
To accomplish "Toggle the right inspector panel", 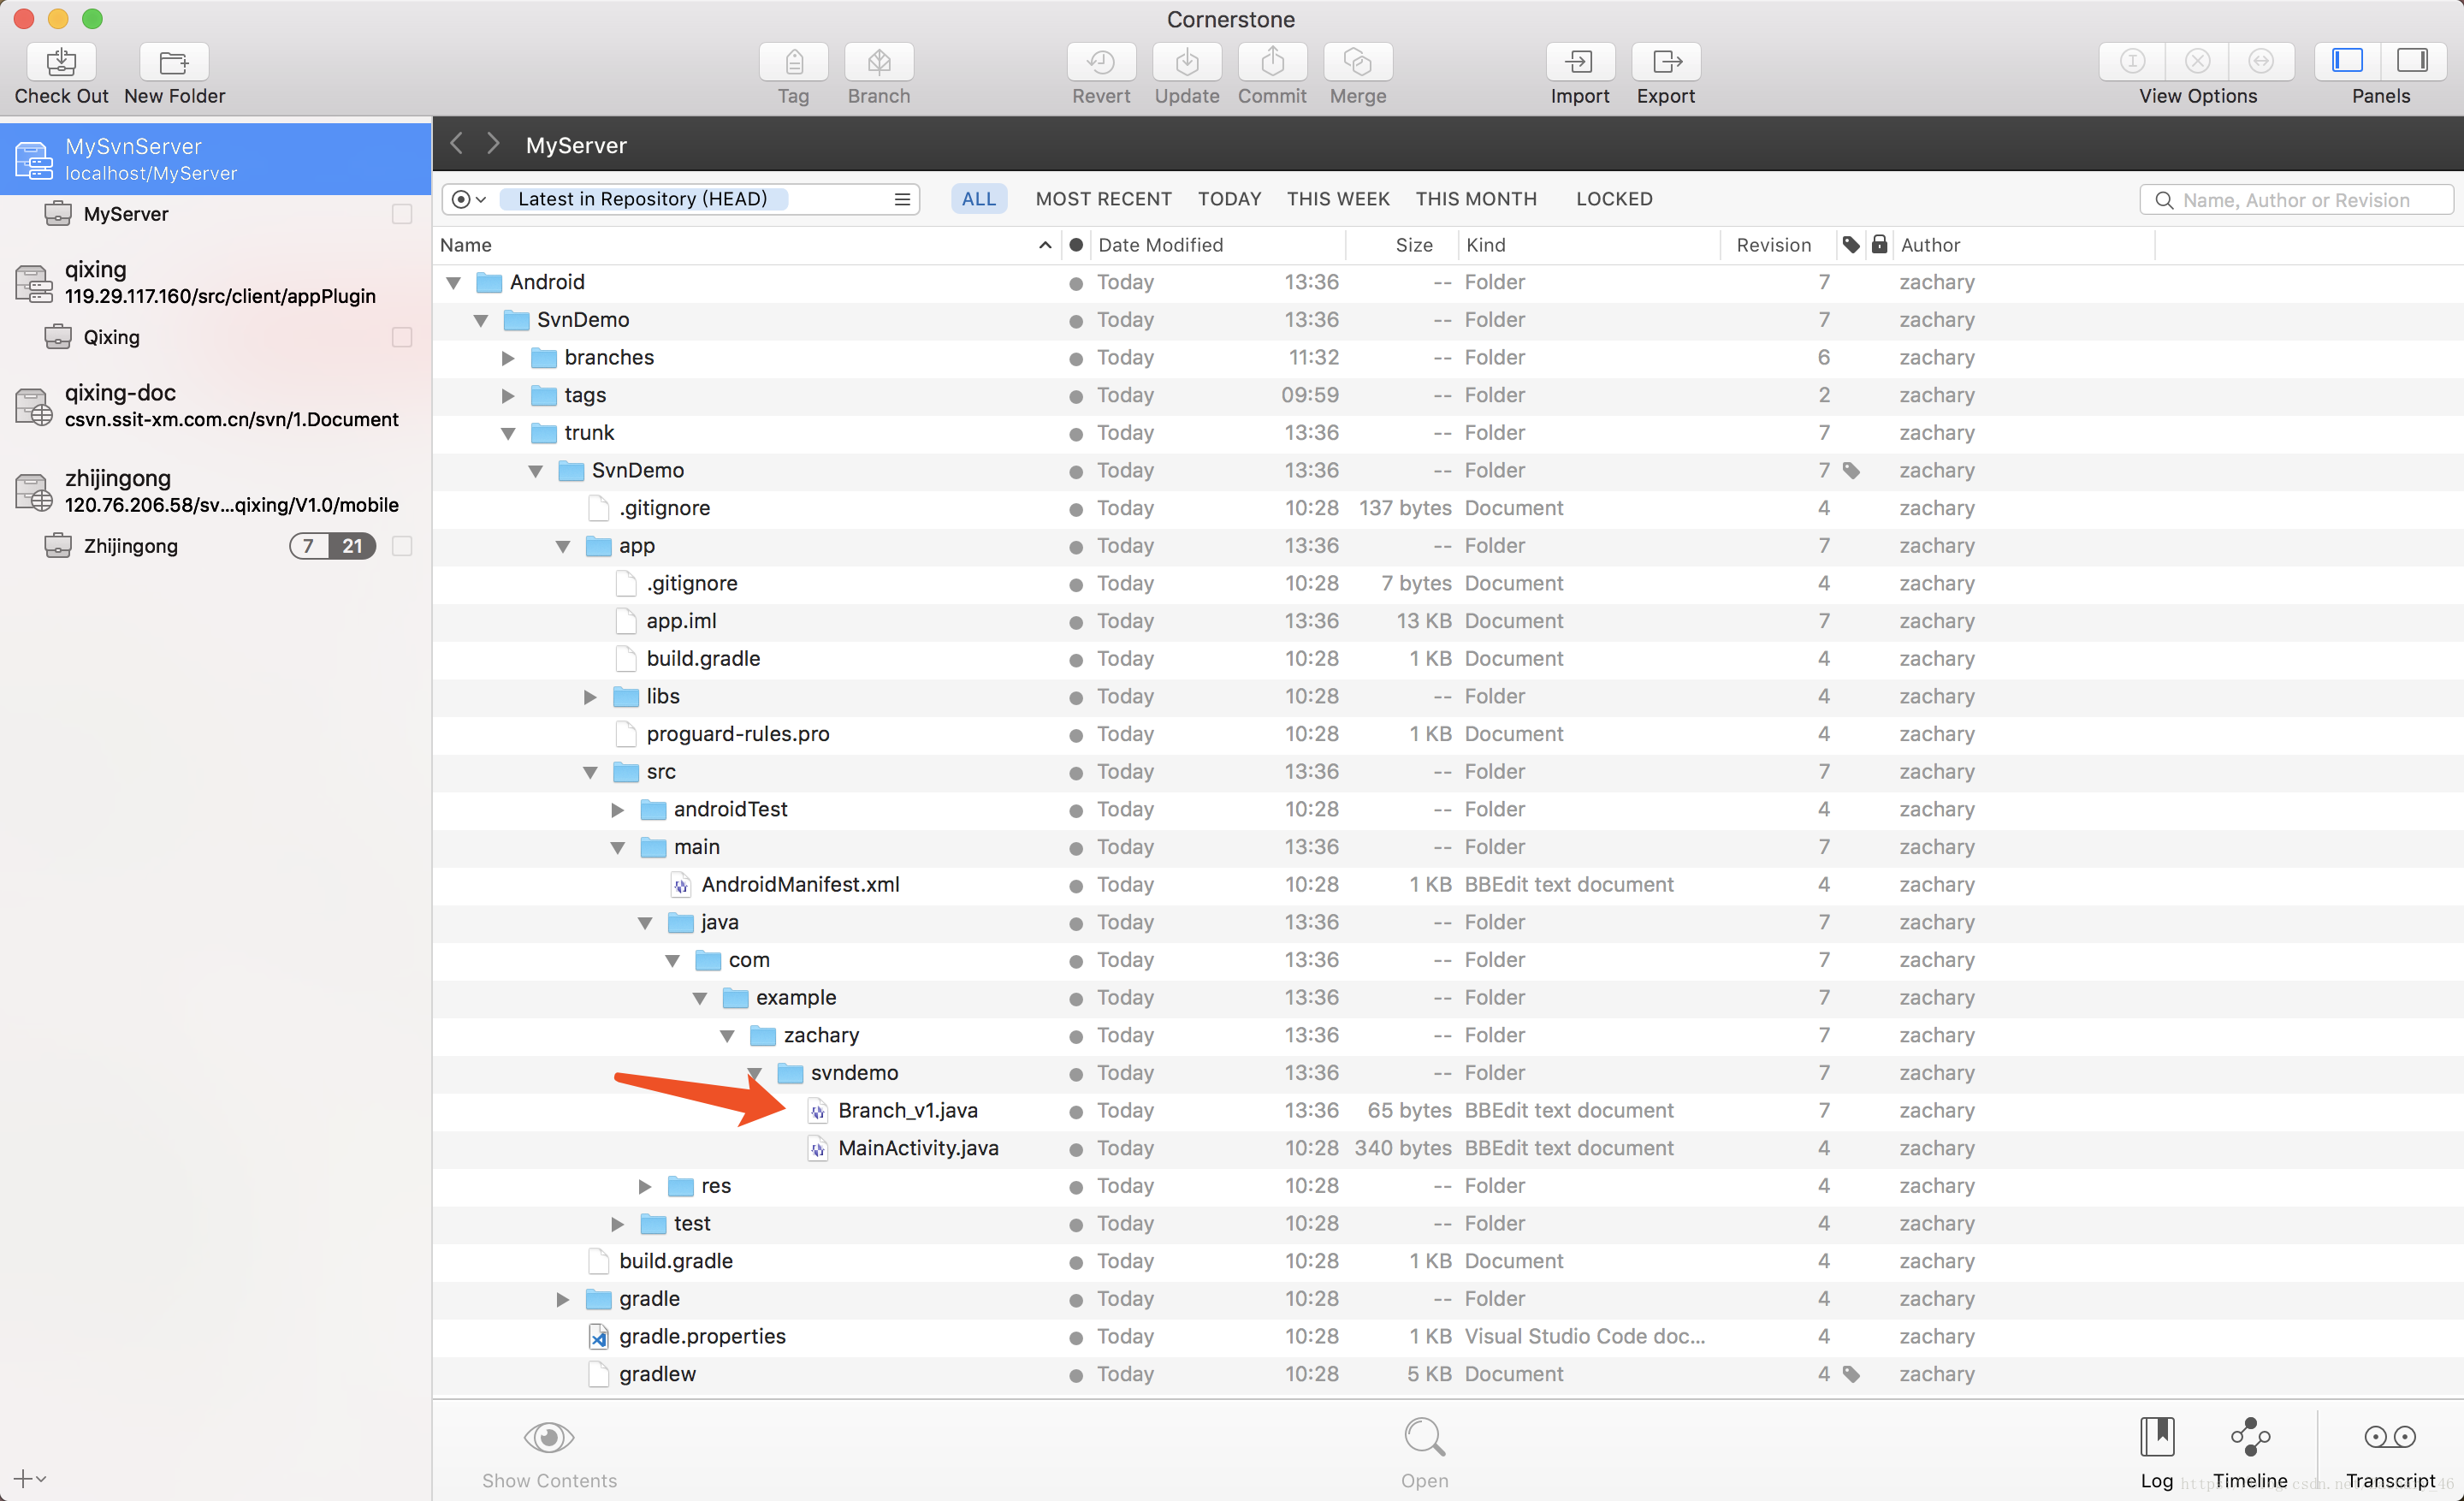I will [2414, 62].
